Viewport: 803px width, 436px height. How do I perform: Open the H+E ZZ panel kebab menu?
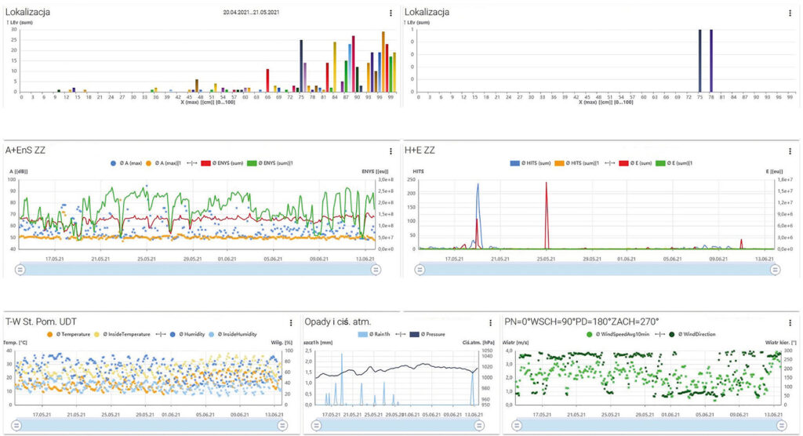[790, 151]
